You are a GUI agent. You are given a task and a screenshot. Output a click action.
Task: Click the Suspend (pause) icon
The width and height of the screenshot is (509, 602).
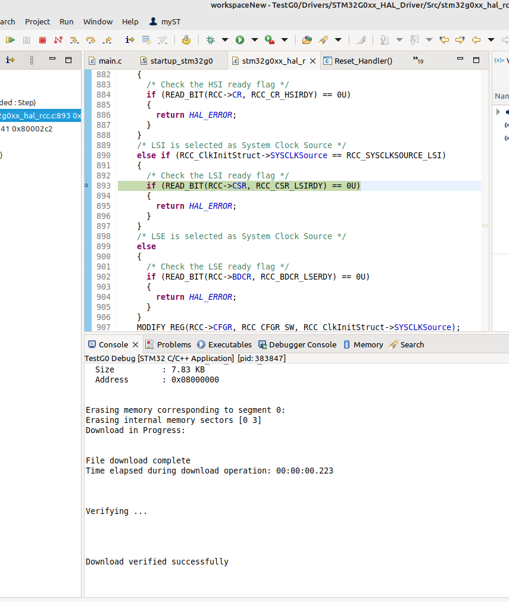pos(27,40)
